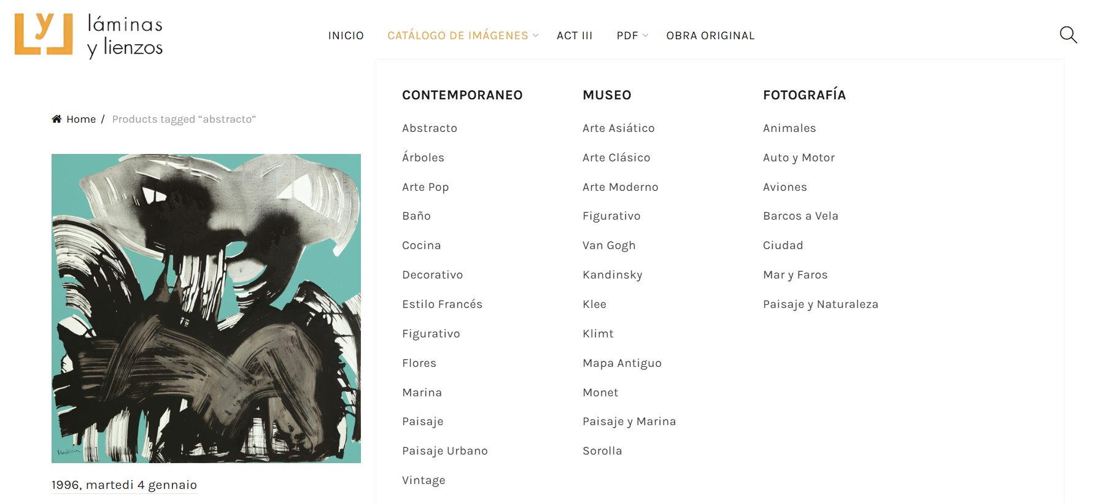The height and width of the screenshot is (503, 1111).
Task: Open the Vintage category link
Action: [424, 480]
